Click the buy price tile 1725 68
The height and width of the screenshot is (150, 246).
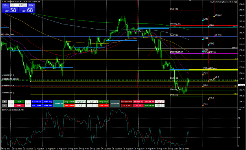coord(27,10)
